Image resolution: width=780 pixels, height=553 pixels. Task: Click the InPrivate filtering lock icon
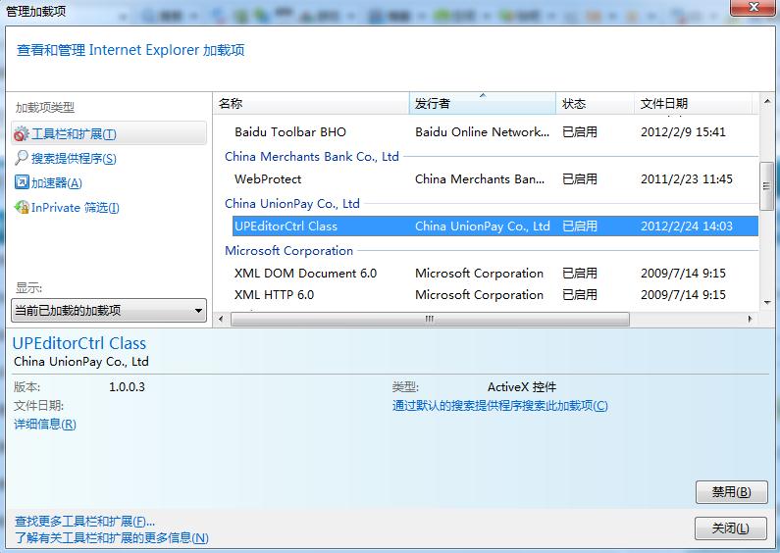(22, 207)
